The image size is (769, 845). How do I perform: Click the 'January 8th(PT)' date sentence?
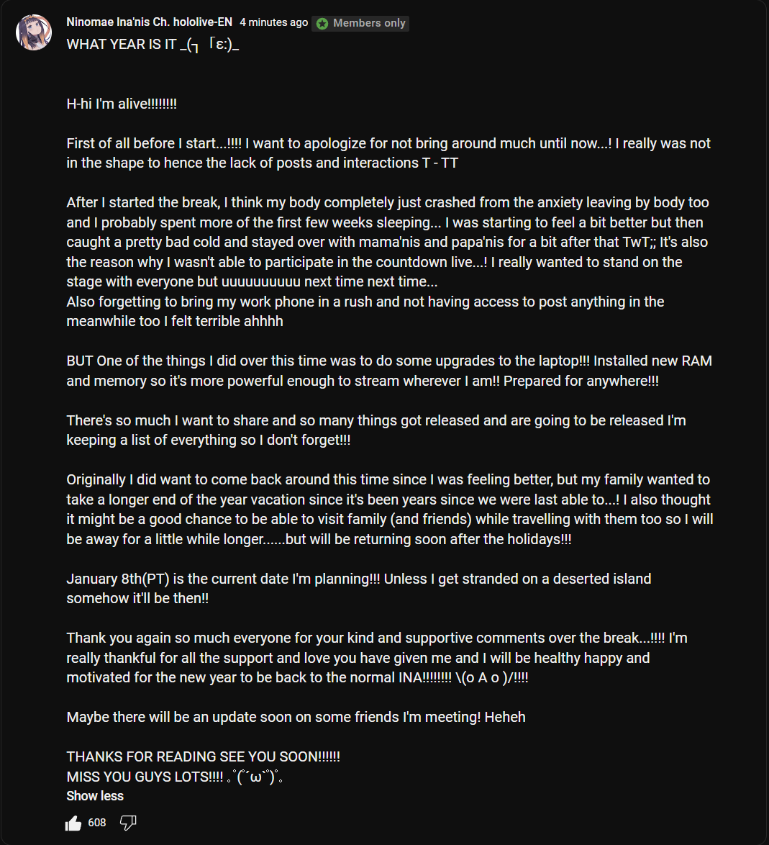pyautogui.click(x=359, y=589)
